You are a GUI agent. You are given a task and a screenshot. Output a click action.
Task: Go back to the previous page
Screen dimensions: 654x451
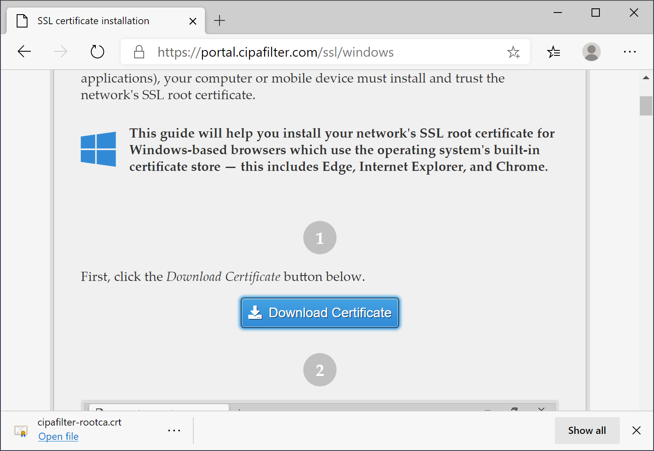(x=24, y=52)
